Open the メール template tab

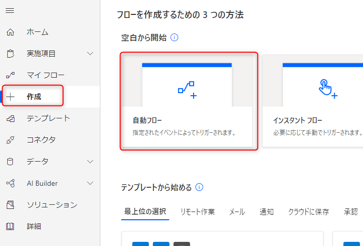(x=237, y=212)
